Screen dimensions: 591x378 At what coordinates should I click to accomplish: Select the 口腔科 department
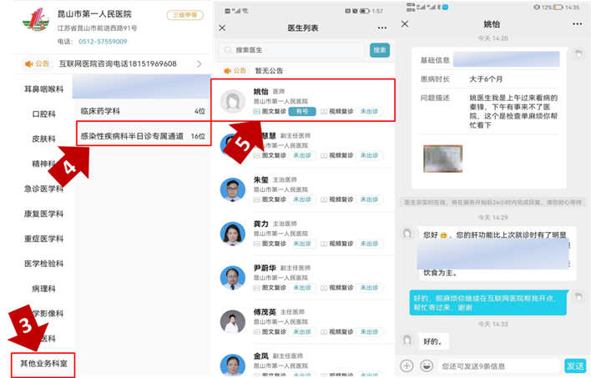point(43,113)
